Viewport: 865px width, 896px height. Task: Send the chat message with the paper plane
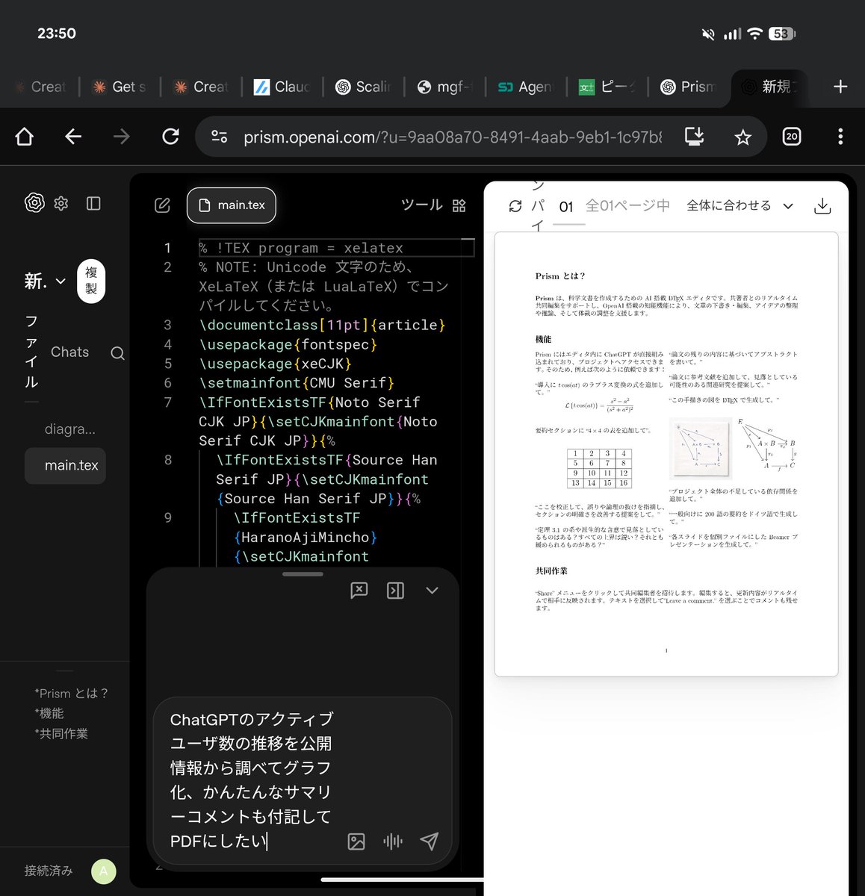pos(429,841)
